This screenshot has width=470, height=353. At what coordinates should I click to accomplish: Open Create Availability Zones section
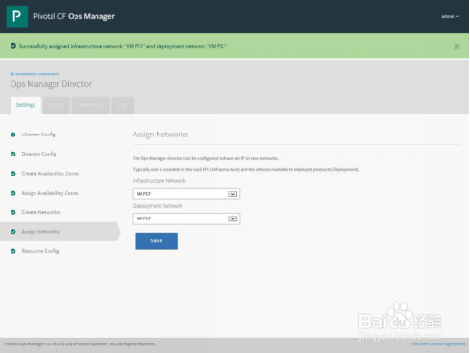[51, 174]
